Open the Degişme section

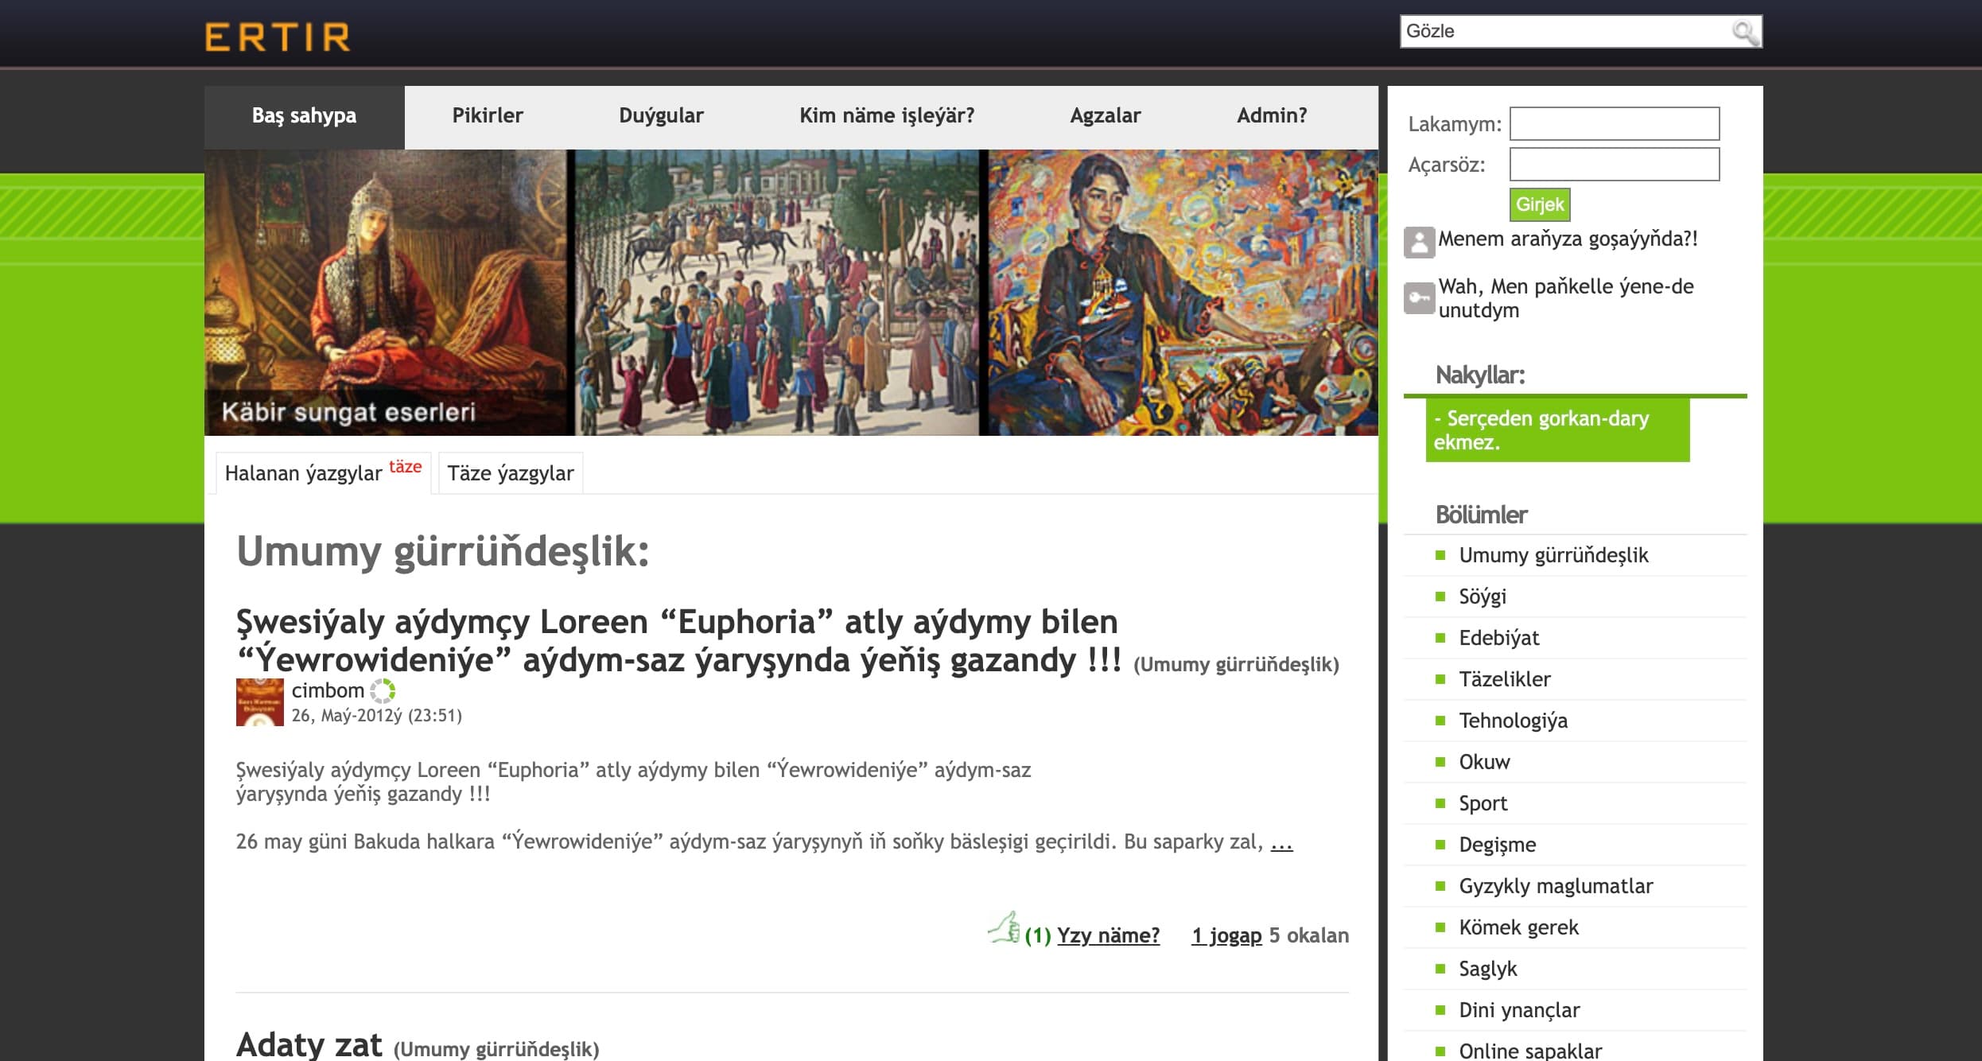coord(1497,845)
